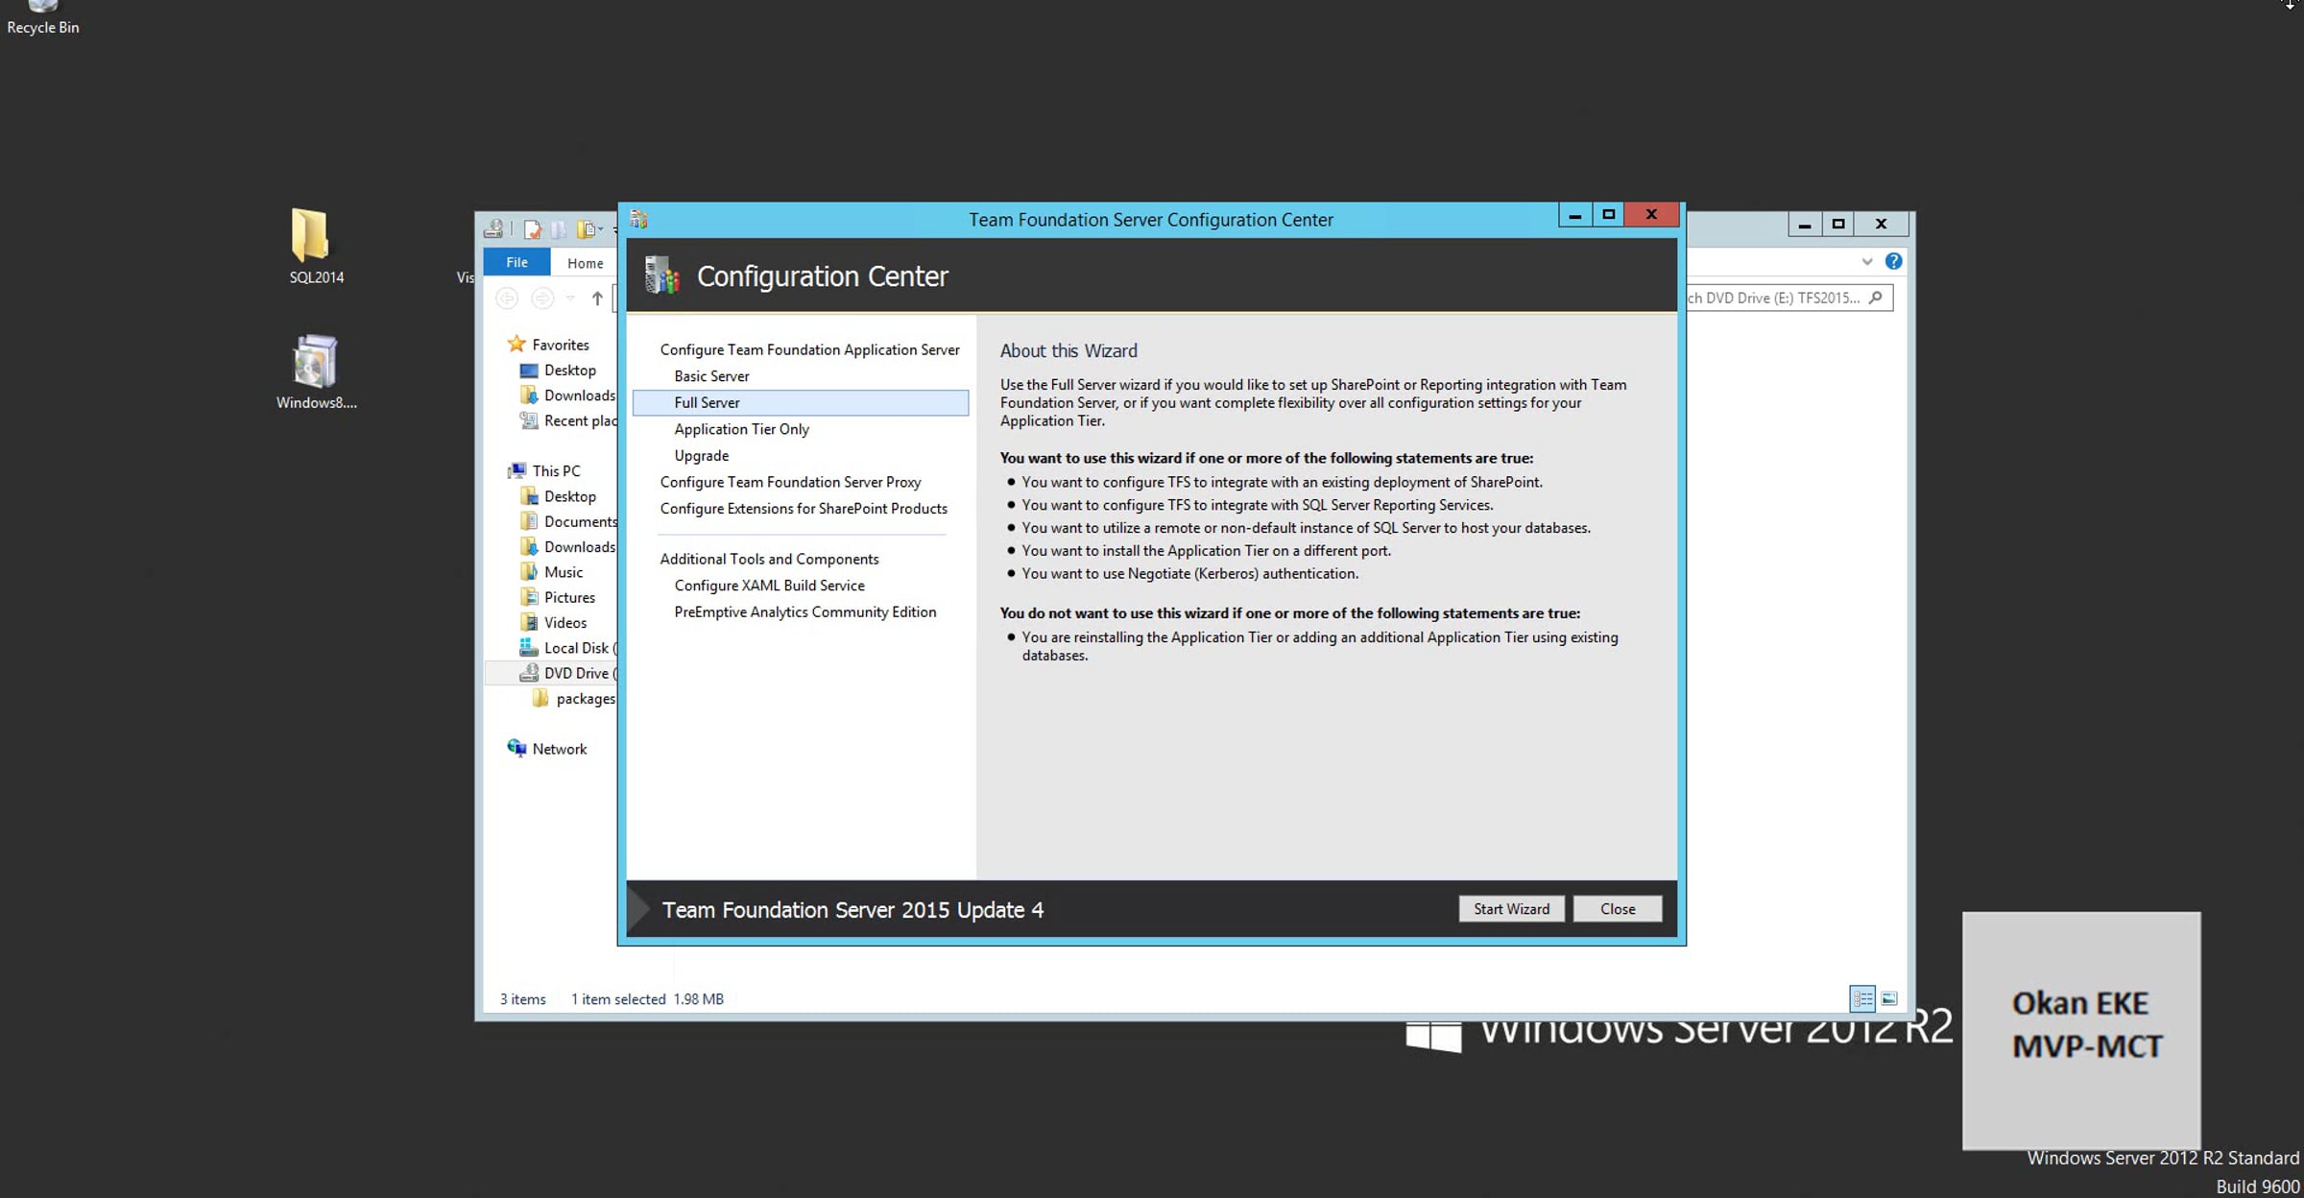The width and height of the screenshot is (2304, 1198).
Task: Click Explorer's Forward navigation arrow
Action: point(542,299)
